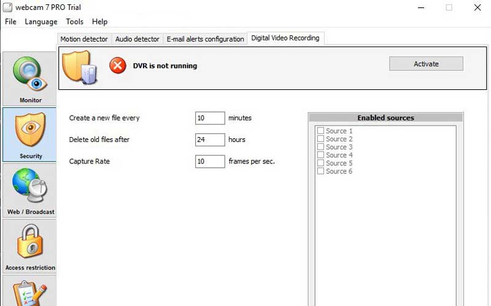
Task: Click the Create a new file every label
Action: tap(104, 118)
